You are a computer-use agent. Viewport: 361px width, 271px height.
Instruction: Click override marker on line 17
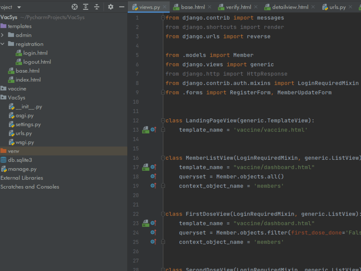pos(153,167)
